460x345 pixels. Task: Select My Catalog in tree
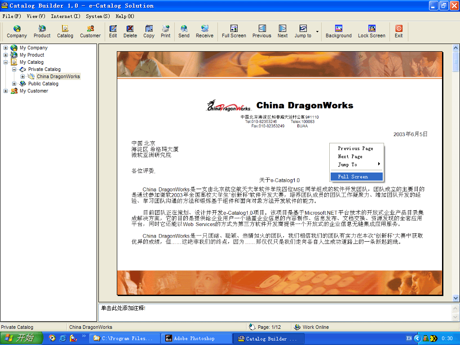pyautogui.click(x=32, y=62)
